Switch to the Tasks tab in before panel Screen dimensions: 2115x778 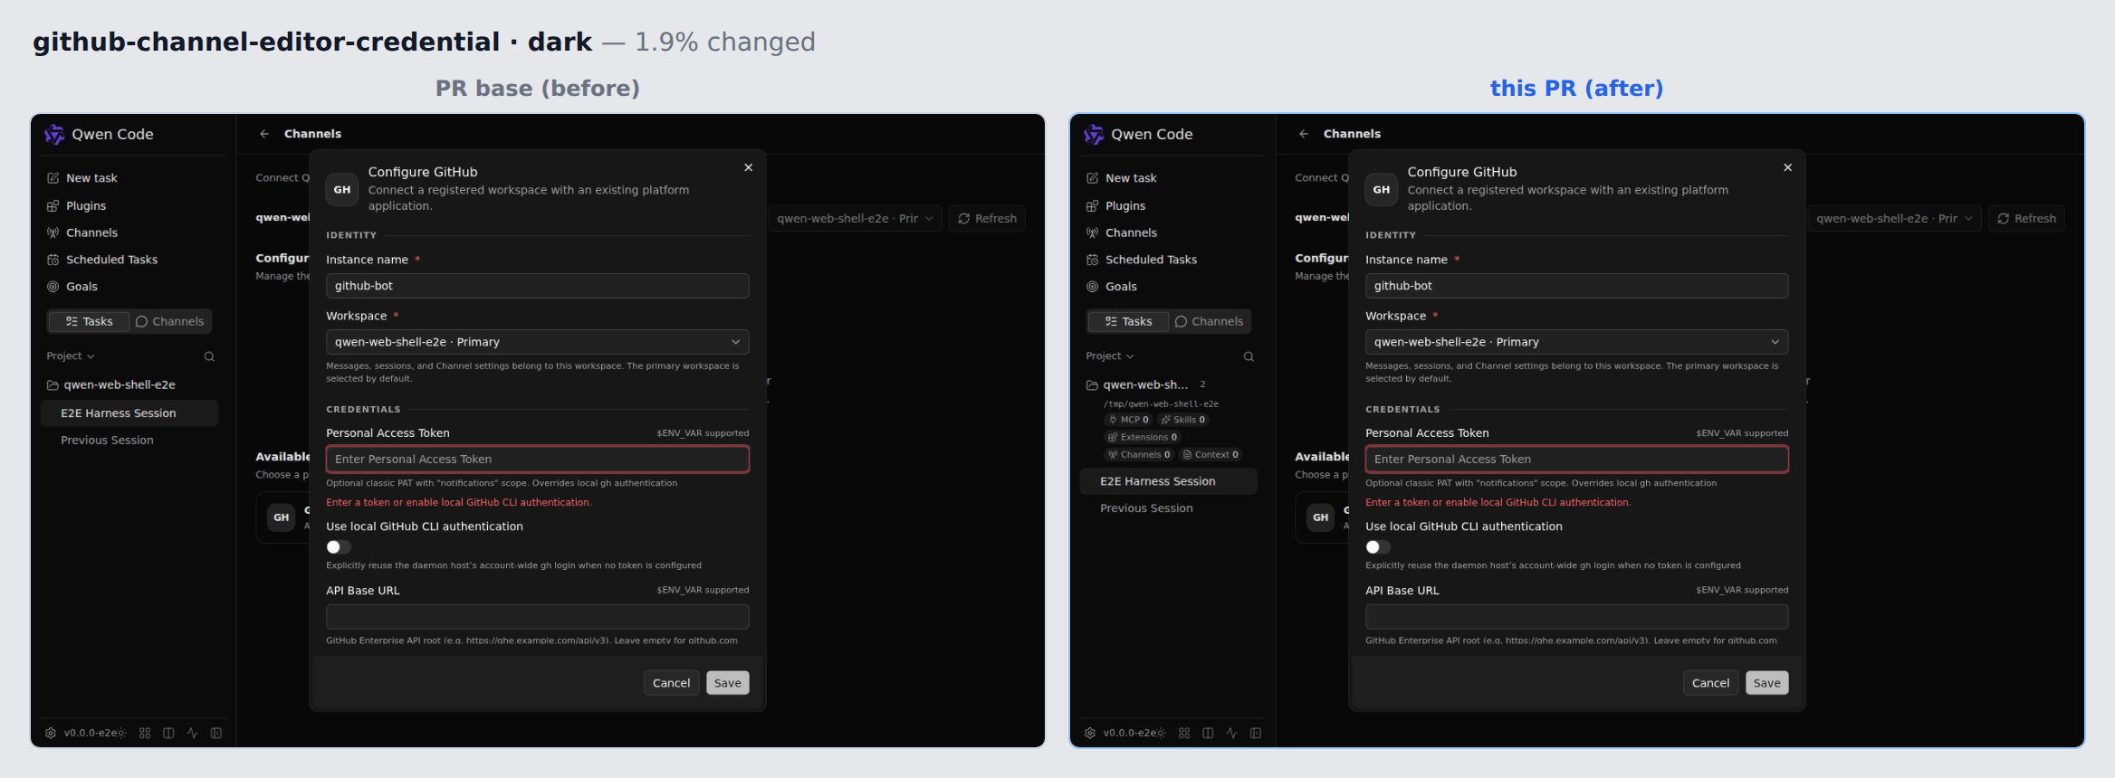pyautogui.click(x=89, y=321)
